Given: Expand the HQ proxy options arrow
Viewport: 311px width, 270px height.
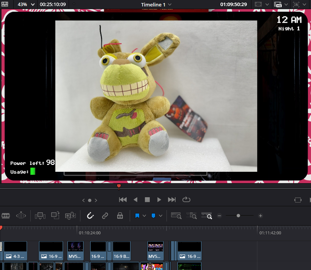Looking at the screenshot, I should pyautogui.click(x=286, y=5).
